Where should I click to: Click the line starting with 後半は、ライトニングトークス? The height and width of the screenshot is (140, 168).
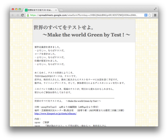(x=80, y=83)
